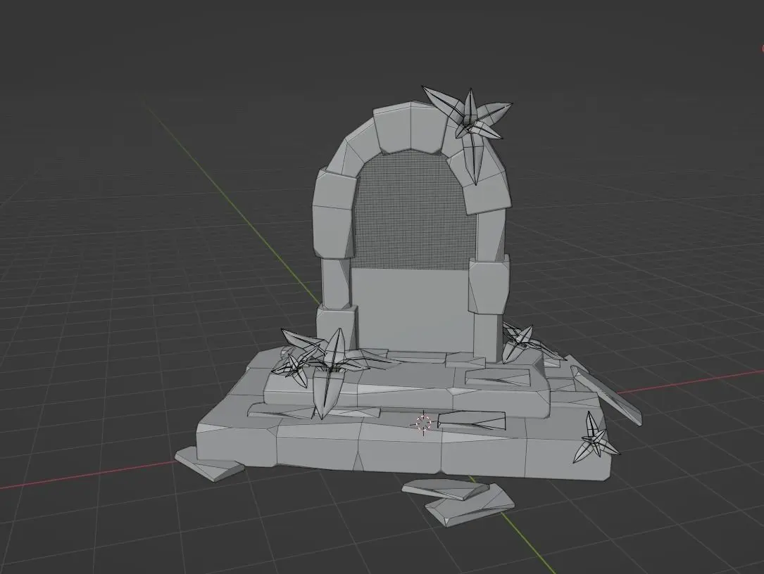Select the loose slab left of the base
Viewport: 764px width, 574px height.
click(209, 465)
